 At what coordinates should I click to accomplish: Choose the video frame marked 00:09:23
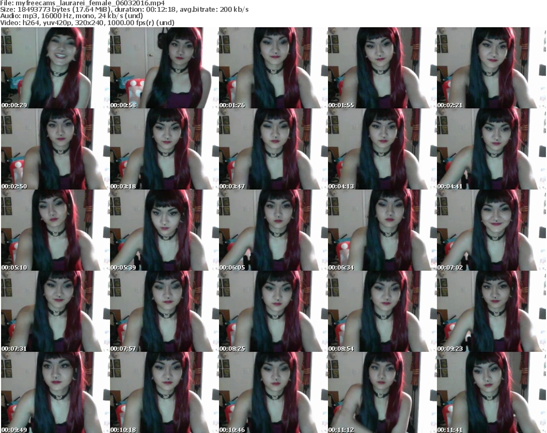491,311
